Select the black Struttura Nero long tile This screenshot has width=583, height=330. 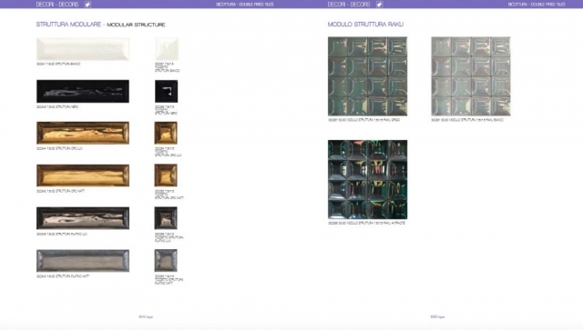pyautogui.click(x=83, y=91)
